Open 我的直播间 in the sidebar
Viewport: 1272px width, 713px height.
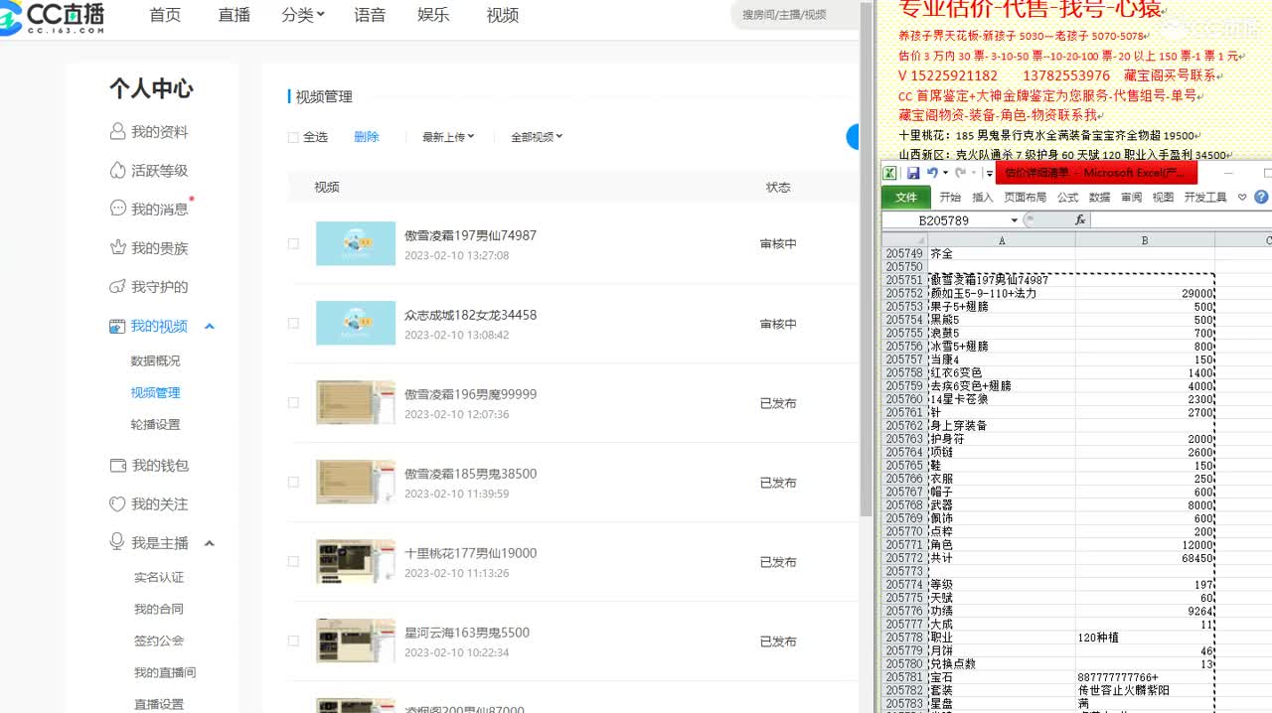(165, 673)
